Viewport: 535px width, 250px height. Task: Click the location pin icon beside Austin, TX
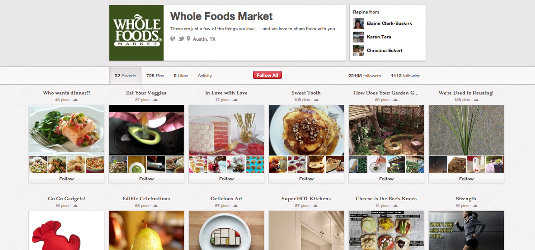pos(188,38)
